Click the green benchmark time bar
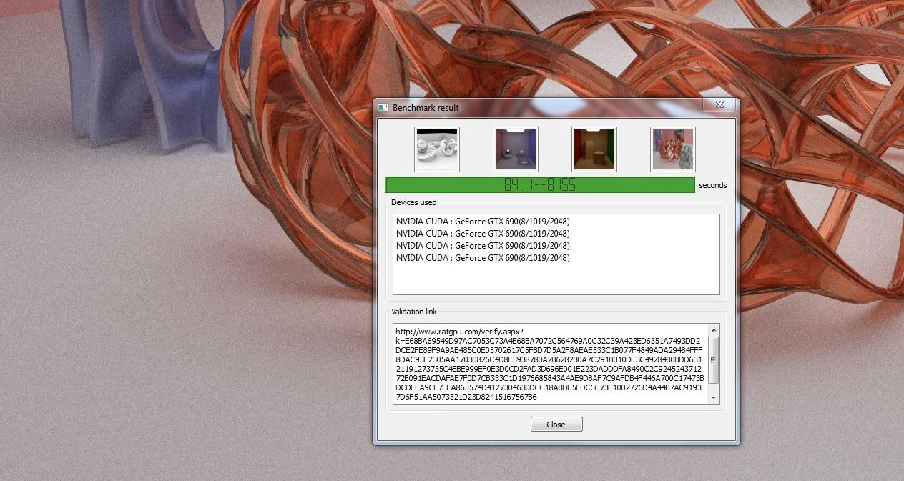 click(540, 185)
